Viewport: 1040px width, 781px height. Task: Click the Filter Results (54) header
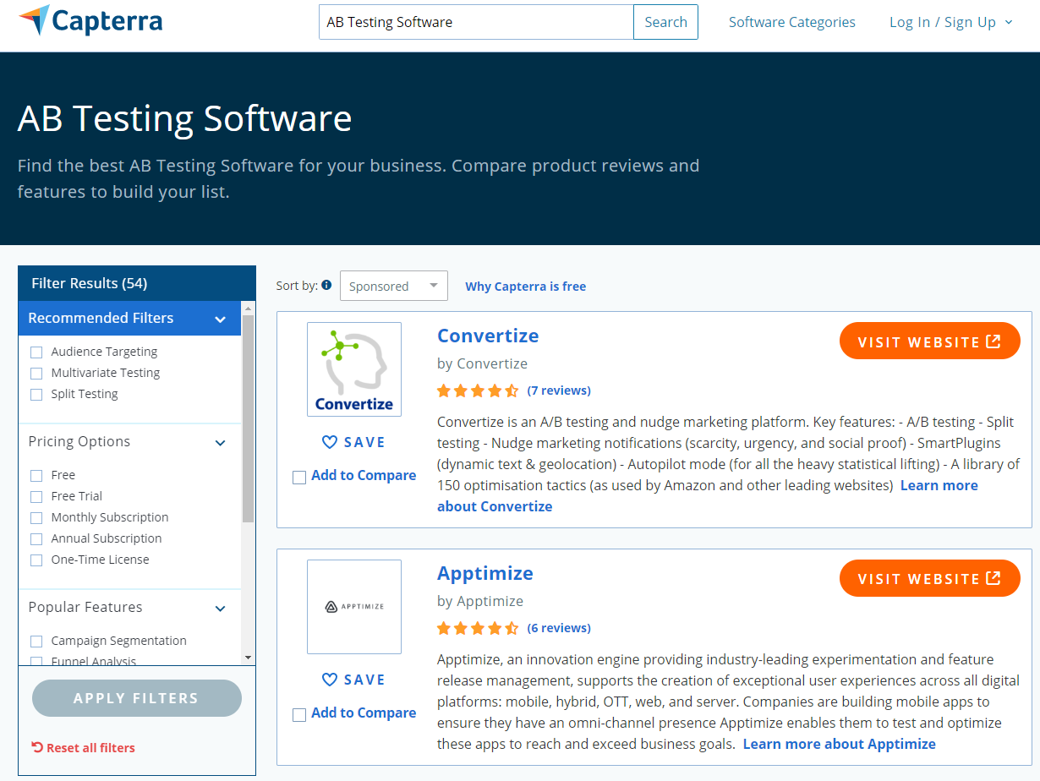click(x=137, y=283)
